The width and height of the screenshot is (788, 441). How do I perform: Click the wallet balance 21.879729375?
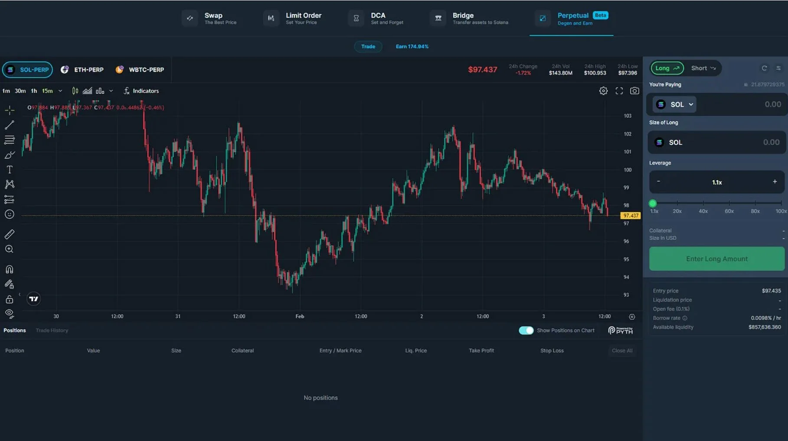coord(764,84)
